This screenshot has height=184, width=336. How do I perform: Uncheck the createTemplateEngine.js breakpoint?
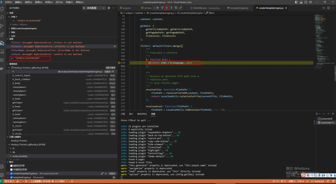click(x=11, y=173)
